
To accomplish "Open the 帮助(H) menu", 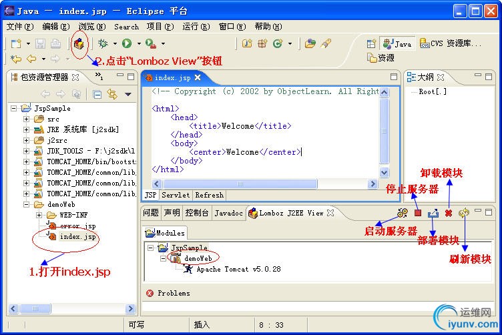I will 268,27.
